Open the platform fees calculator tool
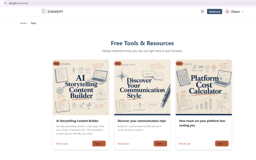The height and width of the screenshot is (160, 256). coord(222,144)
